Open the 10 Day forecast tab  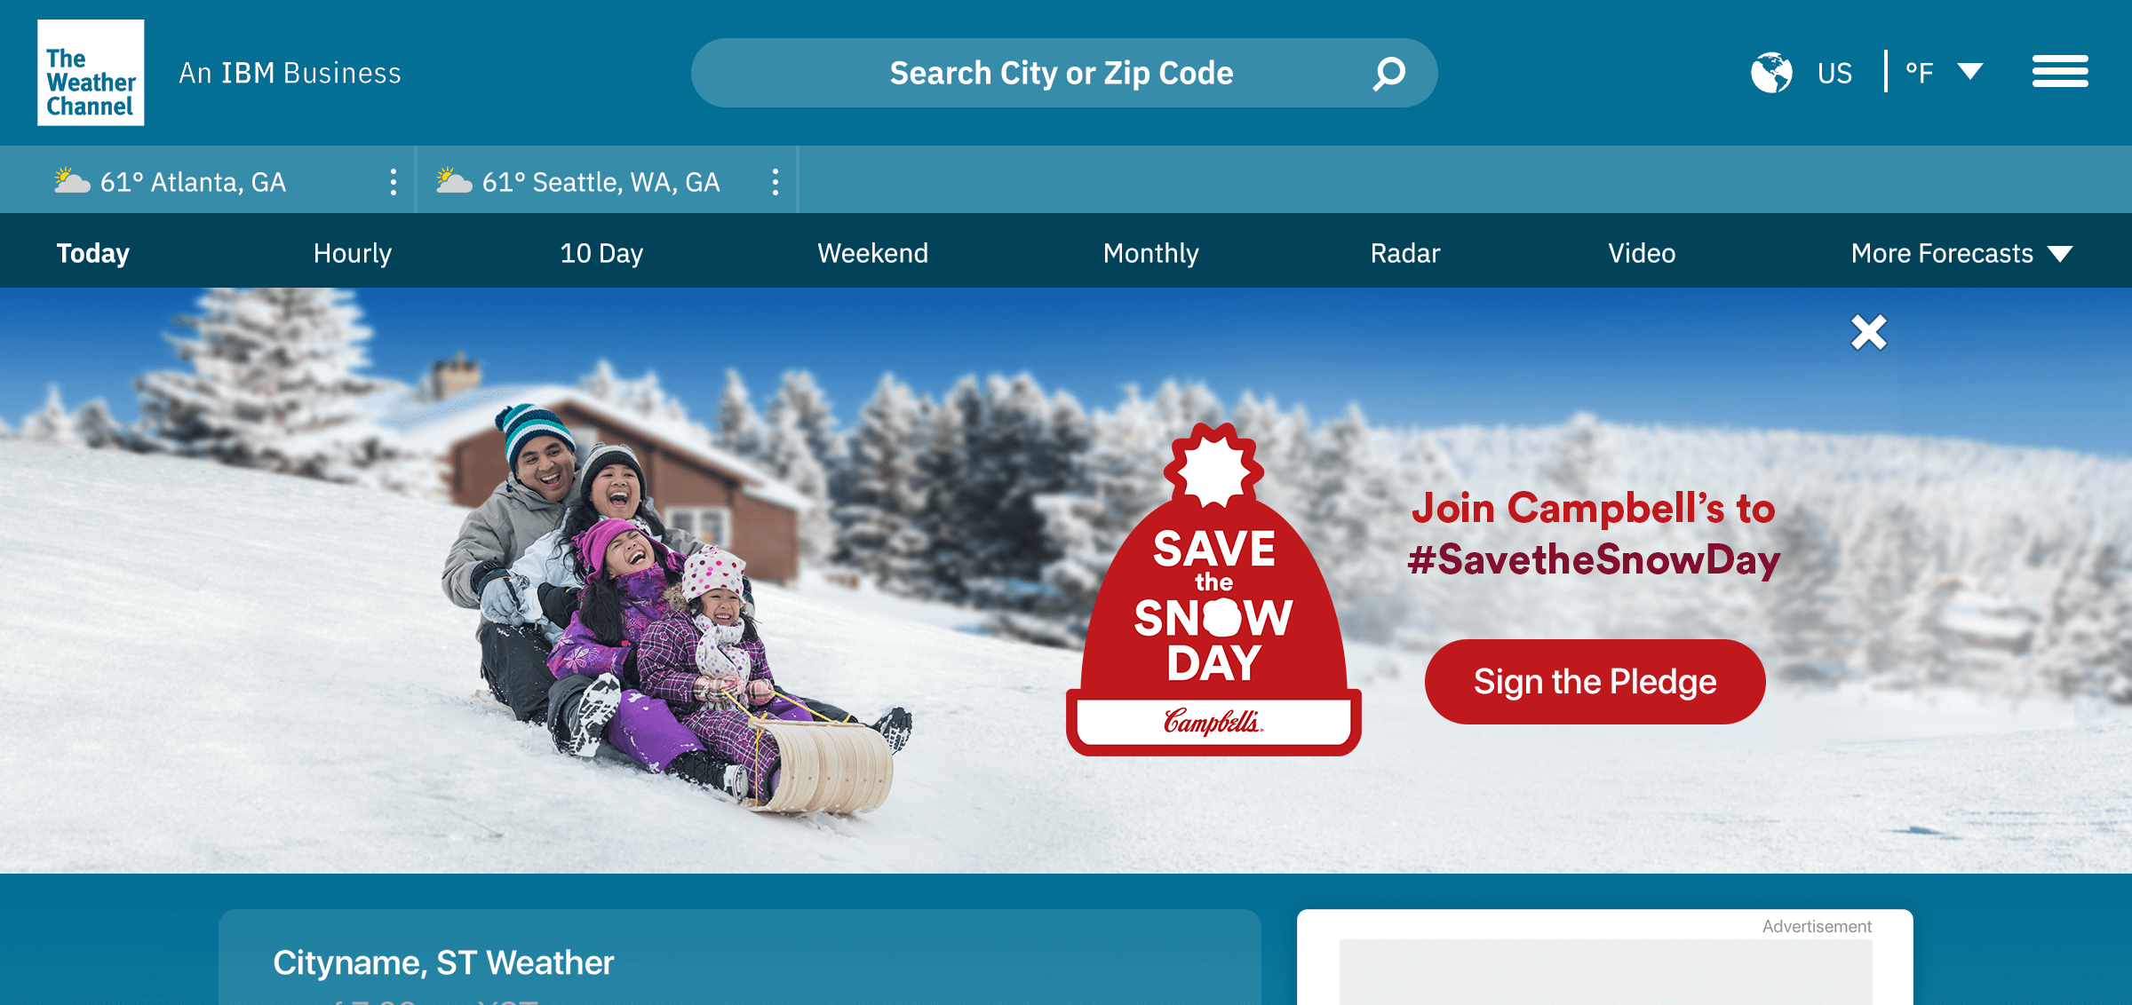[601, 254]
